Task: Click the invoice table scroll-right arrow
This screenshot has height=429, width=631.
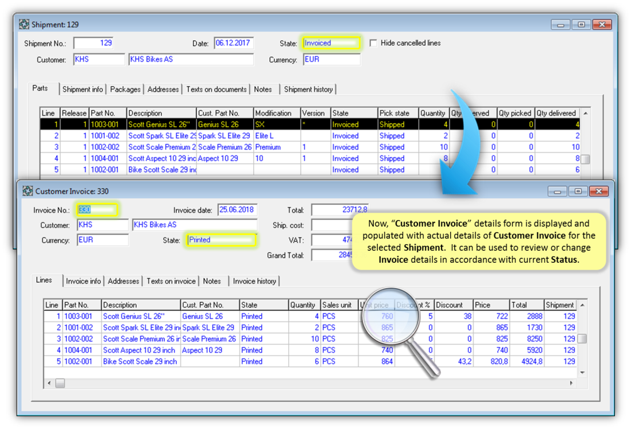Action: click(571, 383)
